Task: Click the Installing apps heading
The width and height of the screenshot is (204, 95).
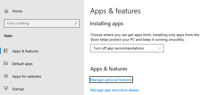Action: (106, 24)
